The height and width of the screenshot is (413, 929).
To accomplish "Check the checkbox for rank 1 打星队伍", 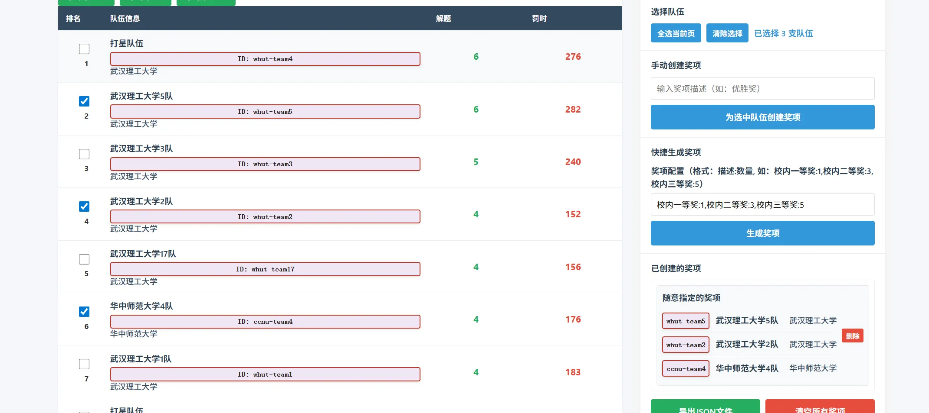I will pyautogui.click(x=84, y=49).
